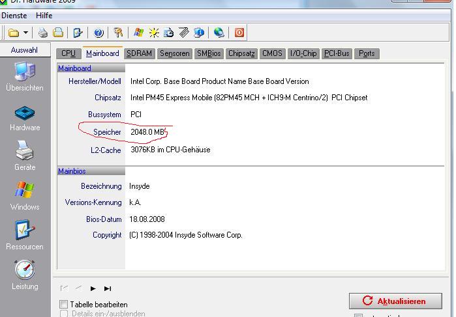Open the Geräte sidebar section

pos(25,156)
